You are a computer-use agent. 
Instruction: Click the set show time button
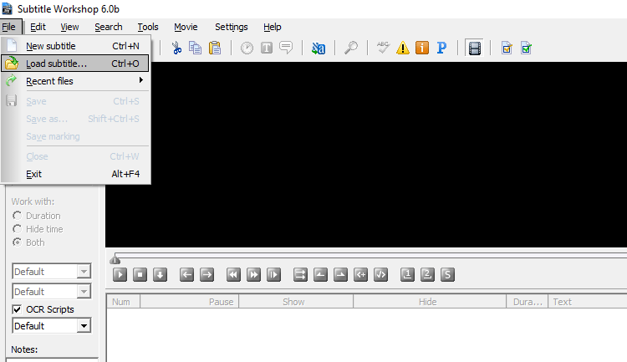[x=320, y=275]
